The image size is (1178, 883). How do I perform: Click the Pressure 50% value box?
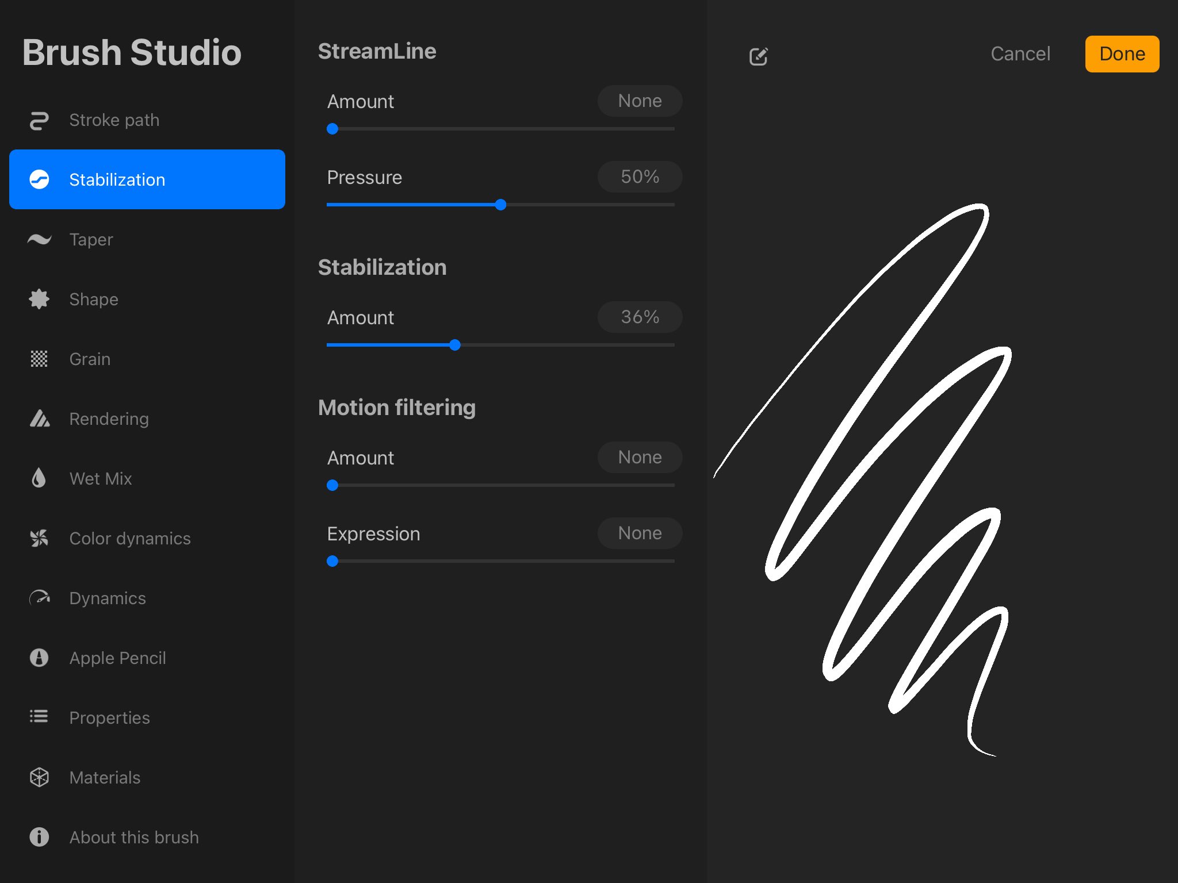point(640,176)
